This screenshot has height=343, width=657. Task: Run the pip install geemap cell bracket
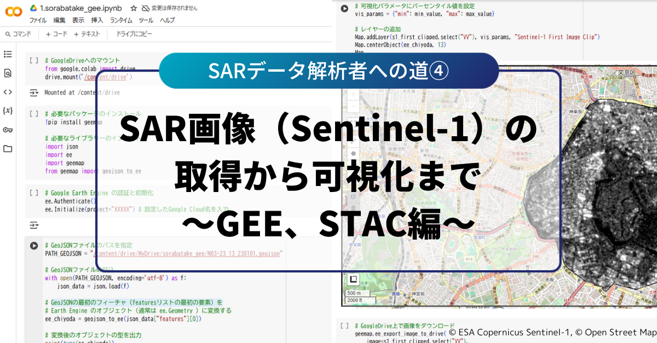point(34,114)
